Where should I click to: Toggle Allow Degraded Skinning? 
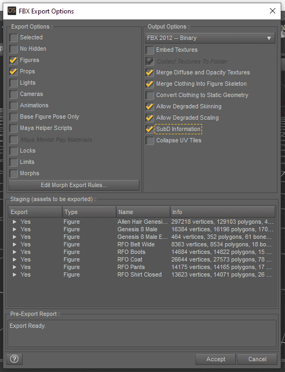pyautogui.click(x=150, y=107)
